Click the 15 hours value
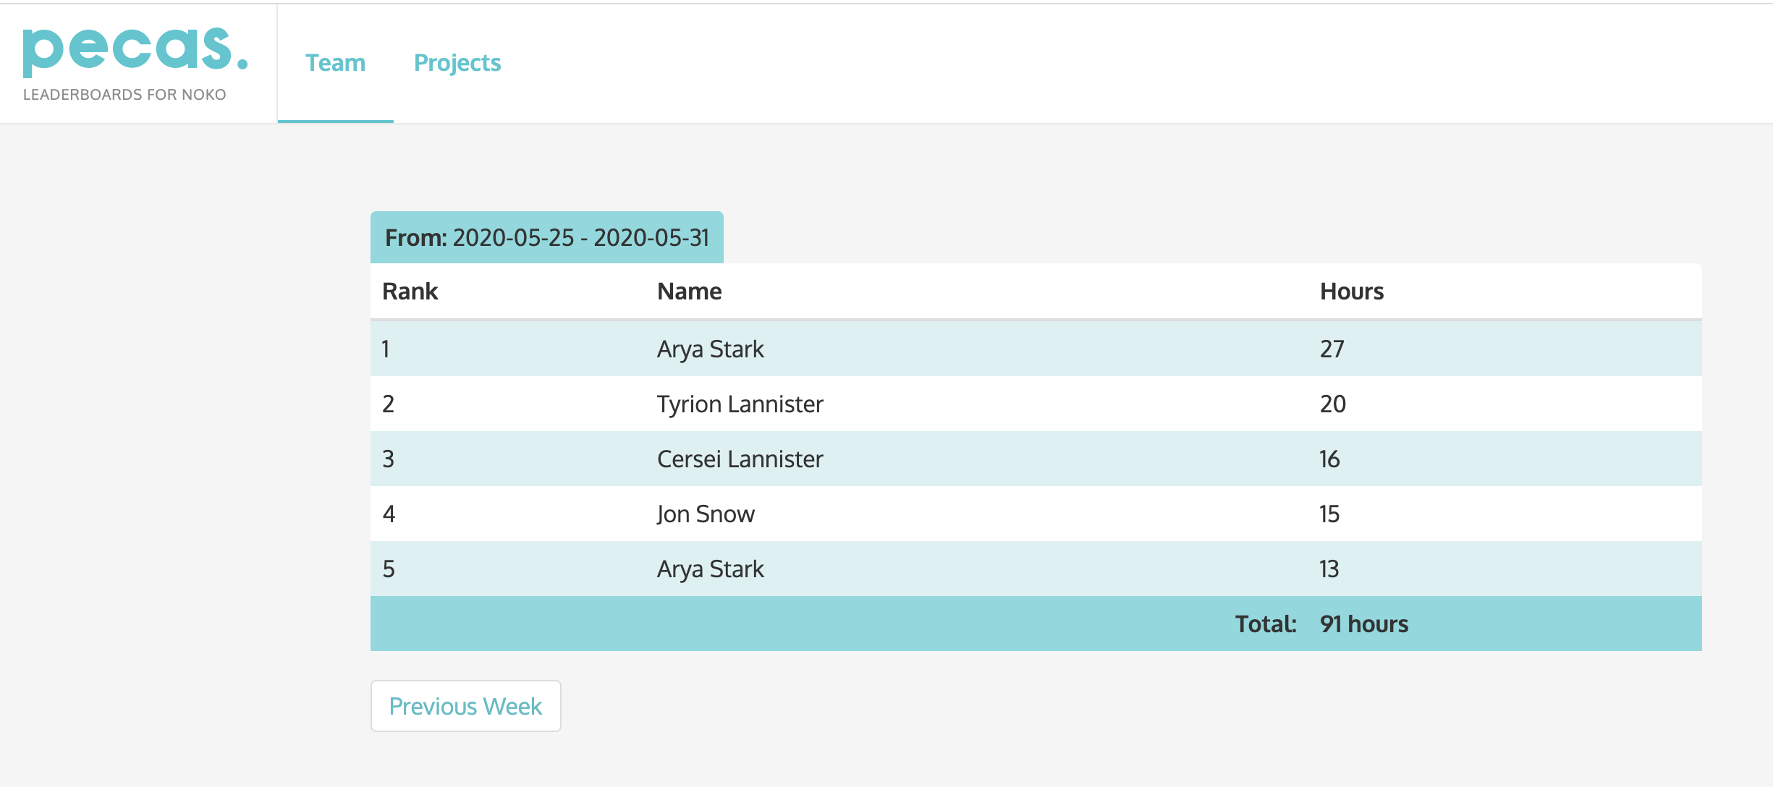This screenshot has height=787, width=1773. (x=1329, y=514)
